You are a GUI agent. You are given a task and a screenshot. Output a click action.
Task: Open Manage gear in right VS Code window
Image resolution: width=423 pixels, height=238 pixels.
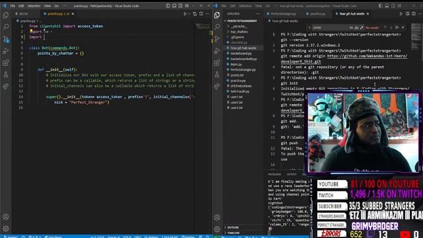217,229
